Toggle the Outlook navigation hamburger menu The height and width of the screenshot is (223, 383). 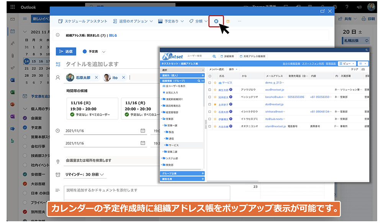(x=25, y=19)
